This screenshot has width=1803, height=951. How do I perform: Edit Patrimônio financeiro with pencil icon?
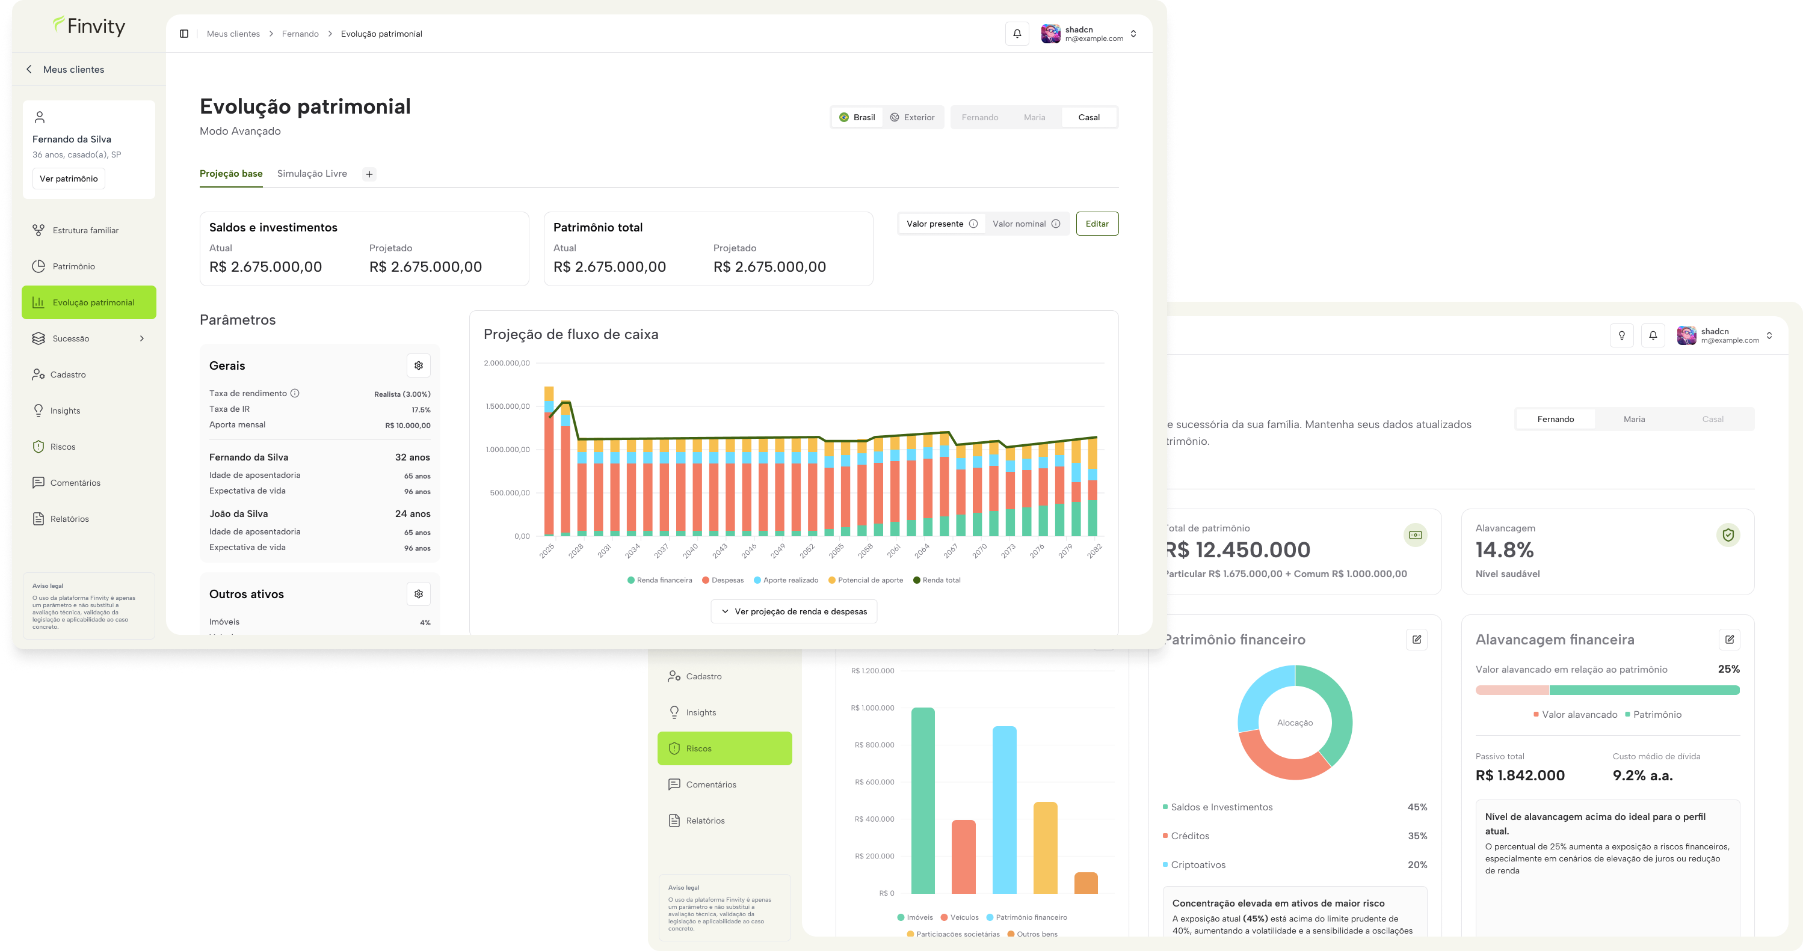(1417, 639)
